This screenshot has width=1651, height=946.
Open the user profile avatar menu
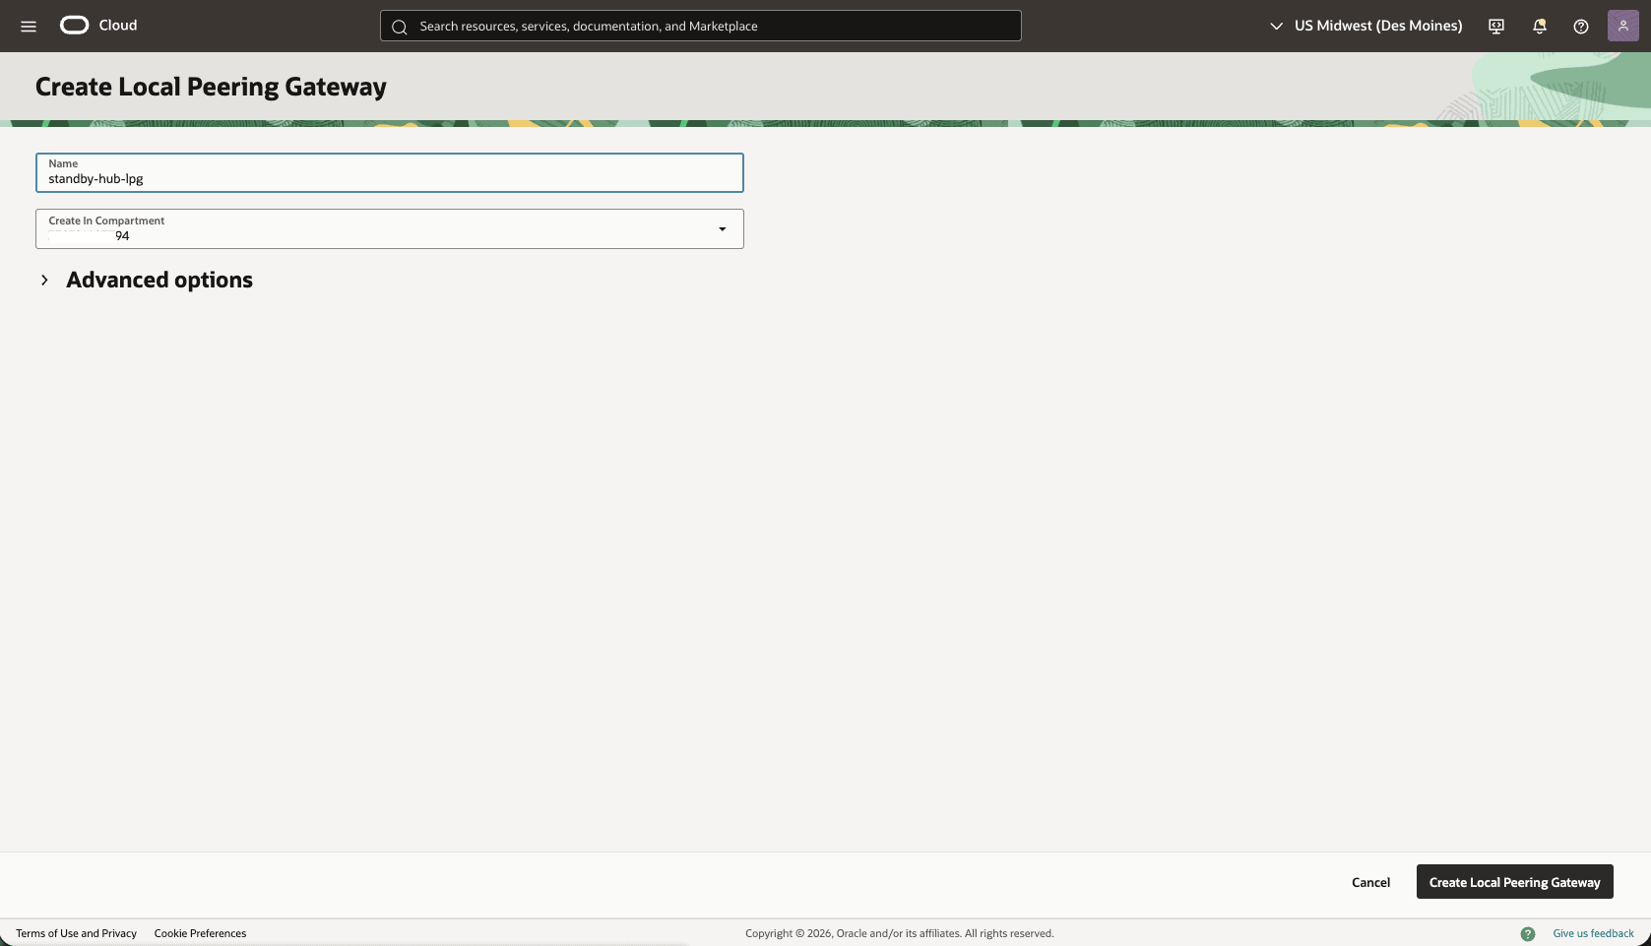1622,25
